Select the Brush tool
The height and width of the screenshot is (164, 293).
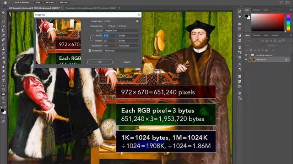tap(3, 44)
